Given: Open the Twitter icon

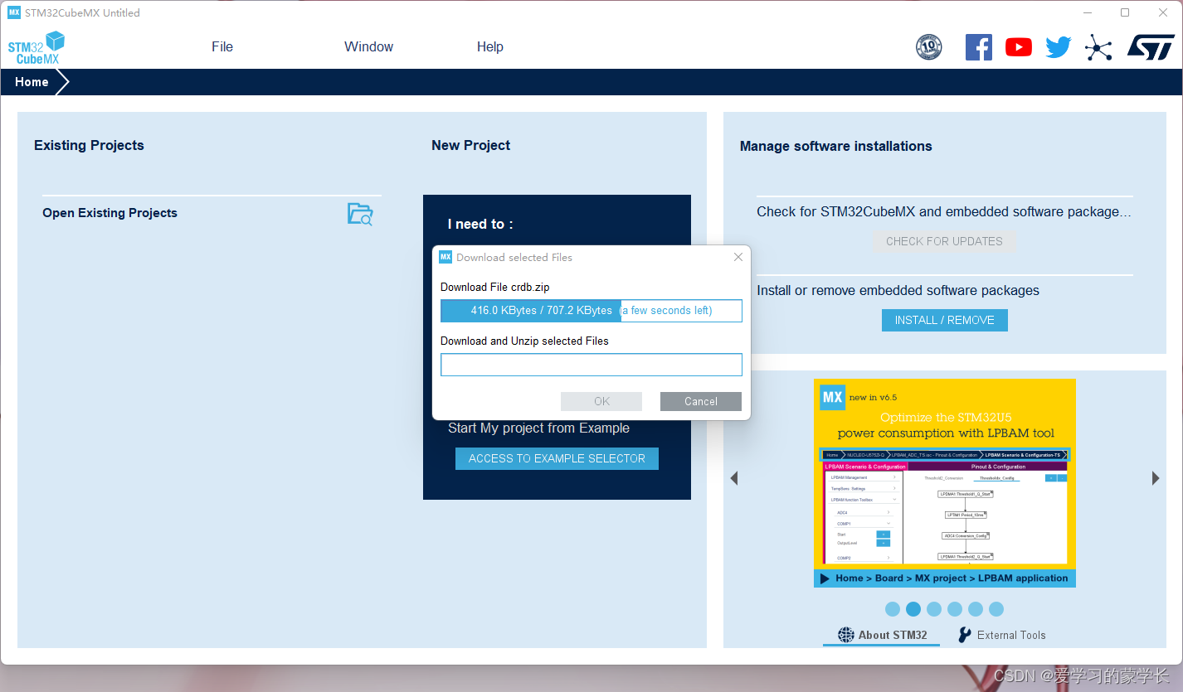Looking at the screenshot, I should pos(1059,47).
